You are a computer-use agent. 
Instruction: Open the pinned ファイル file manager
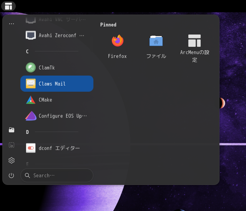pyautogui.click(x=156, y=47)
